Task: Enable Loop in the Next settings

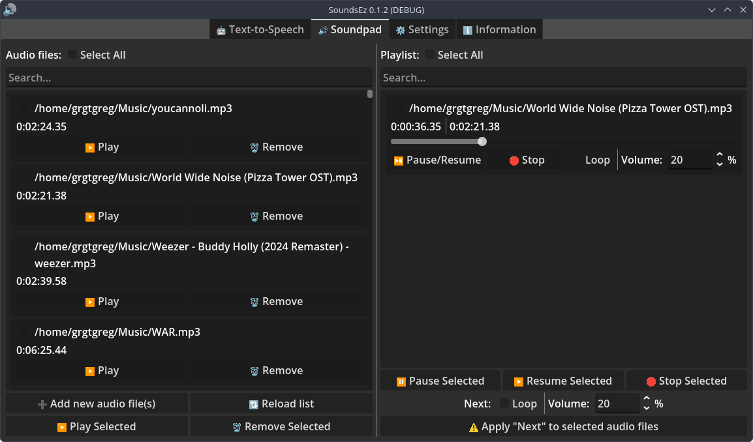Action: [x=504, y=404]
